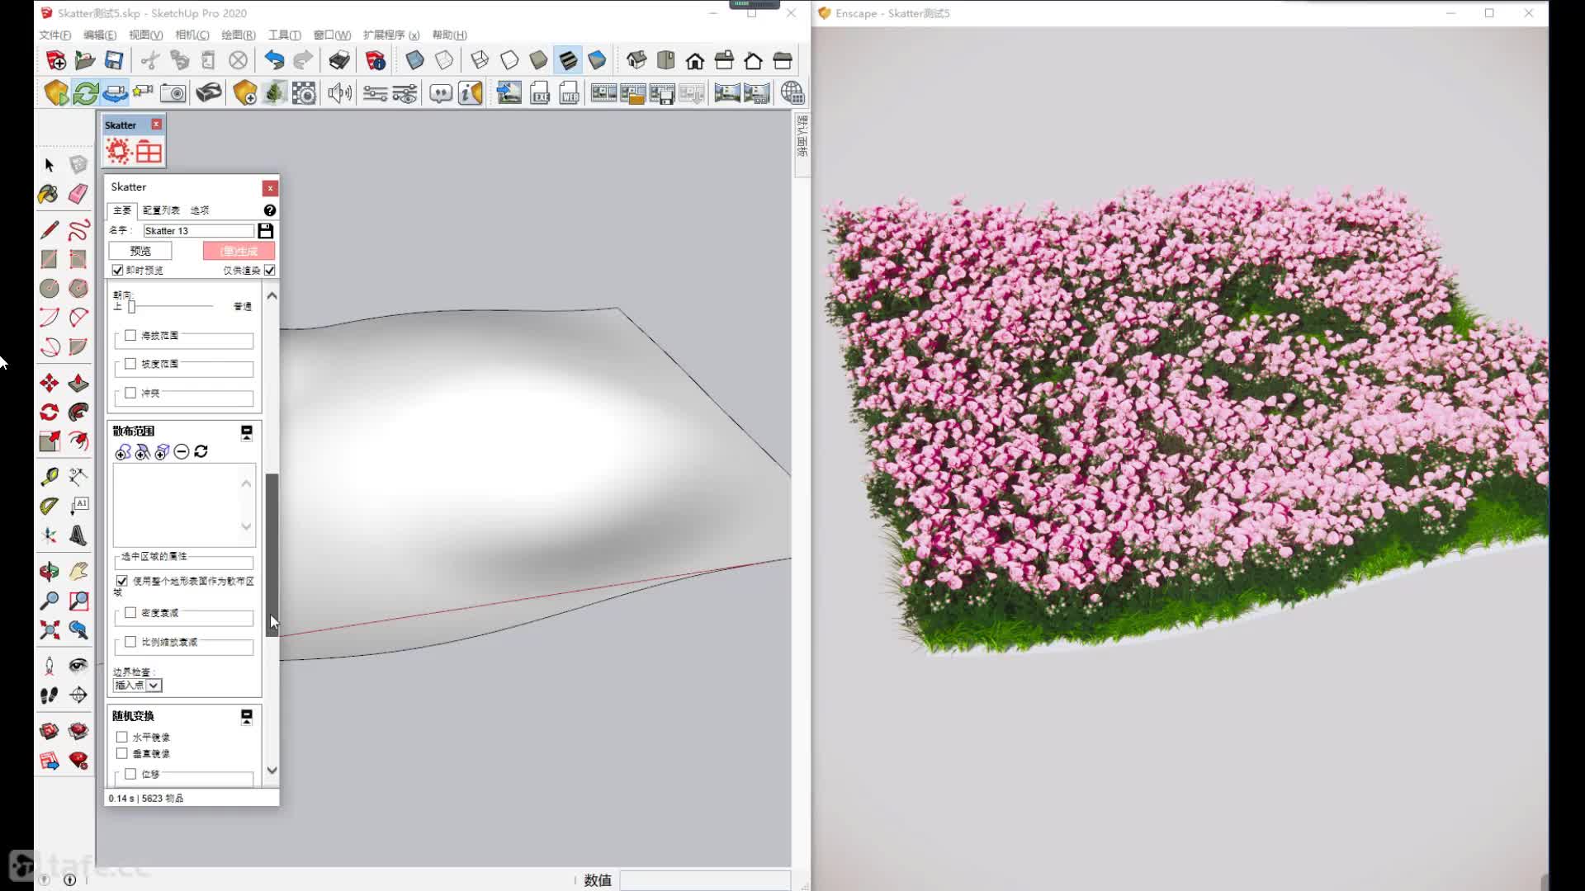Click the 名字 Skatter 13 name field
The image size is (1585, 891).
(x=198, y=231)
